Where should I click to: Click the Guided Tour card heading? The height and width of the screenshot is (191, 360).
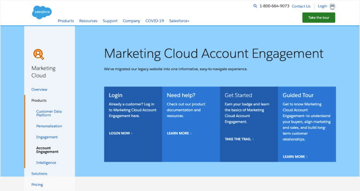298,95
